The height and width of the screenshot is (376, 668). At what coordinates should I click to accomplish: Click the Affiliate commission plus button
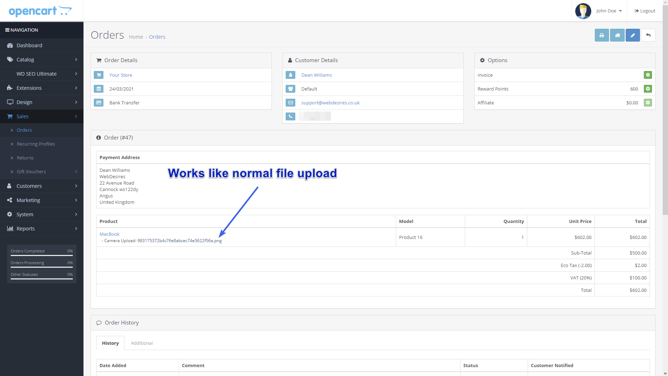coord(648,103)
